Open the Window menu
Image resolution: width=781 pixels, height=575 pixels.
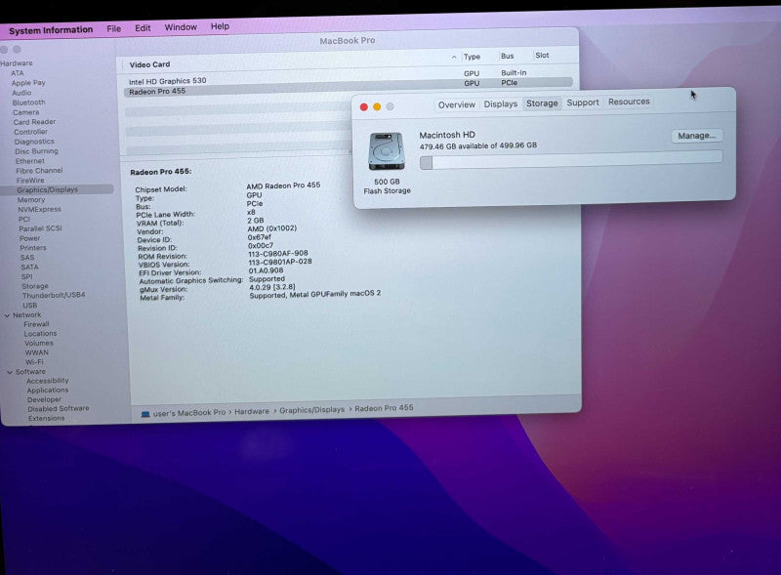coord(181,27)
